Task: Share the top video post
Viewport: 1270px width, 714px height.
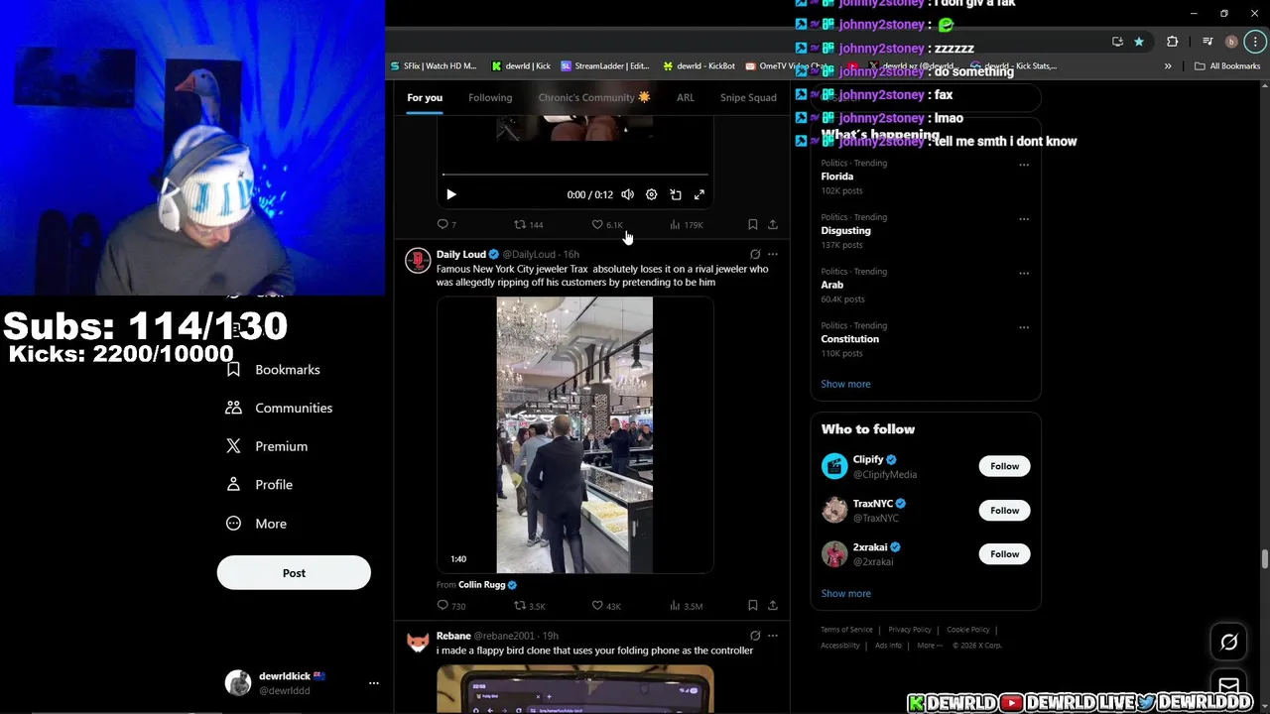Action: click(773, 225)
